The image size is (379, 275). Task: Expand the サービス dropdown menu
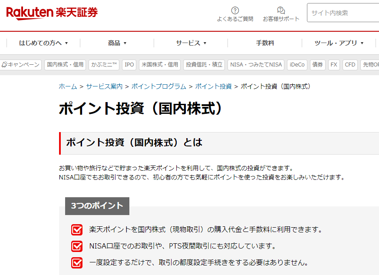[x=191, y=43]
